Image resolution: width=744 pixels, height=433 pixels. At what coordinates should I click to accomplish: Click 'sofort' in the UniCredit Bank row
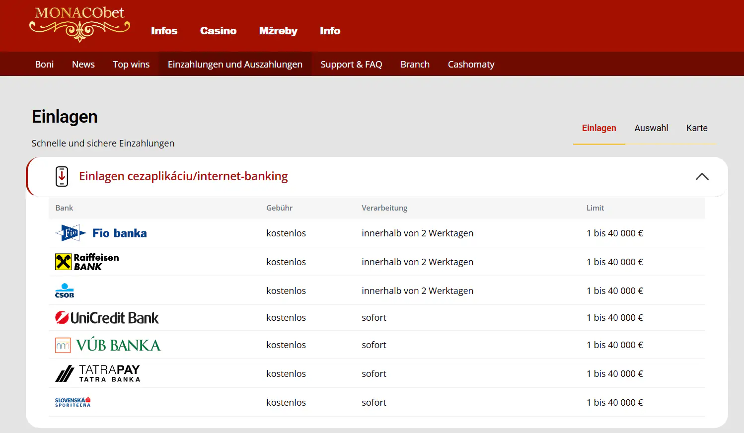[374, 318]
